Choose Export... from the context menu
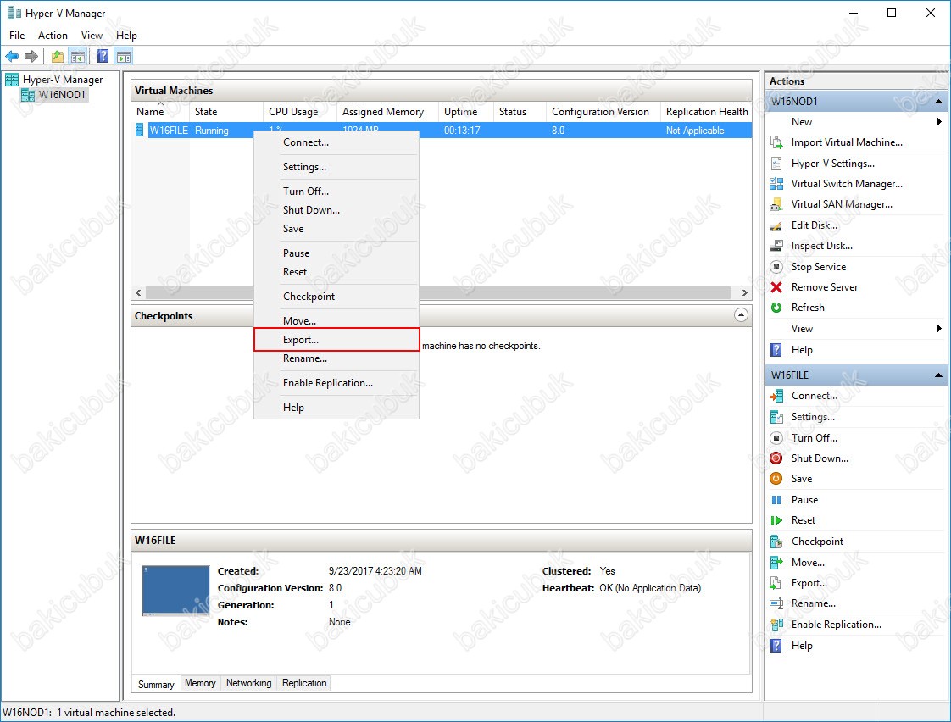 pyautogui.click(x=336, y=340)
